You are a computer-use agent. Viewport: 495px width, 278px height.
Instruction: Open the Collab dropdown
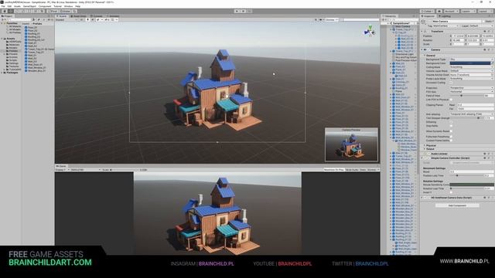coord(428,11)
